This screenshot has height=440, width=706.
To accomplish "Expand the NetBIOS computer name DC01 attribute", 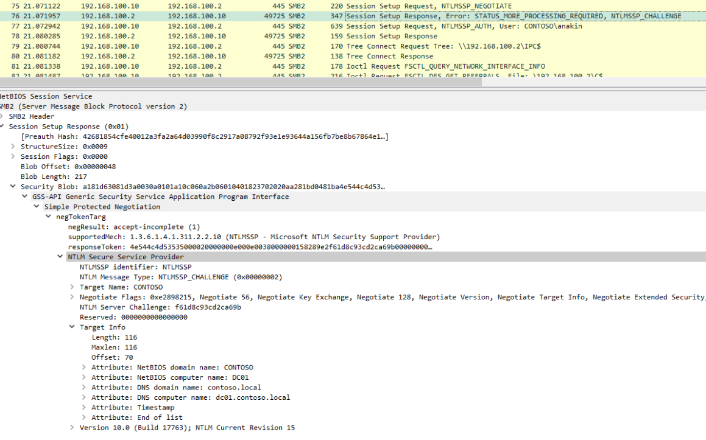I will tap(84, 377).
